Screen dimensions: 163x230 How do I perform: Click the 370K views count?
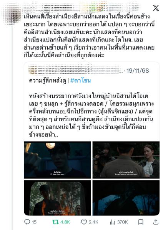pos(122,222)
